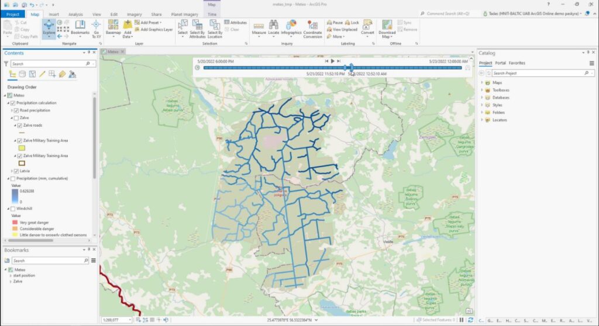Enable the Windchill layer checkbox

point(13,209)
